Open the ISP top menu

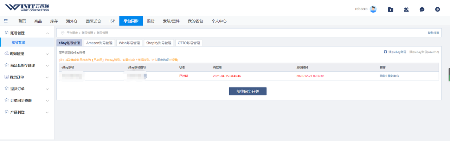point(112,21)
